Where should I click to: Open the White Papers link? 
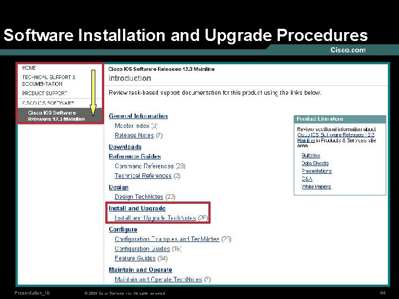pos(316,187)
